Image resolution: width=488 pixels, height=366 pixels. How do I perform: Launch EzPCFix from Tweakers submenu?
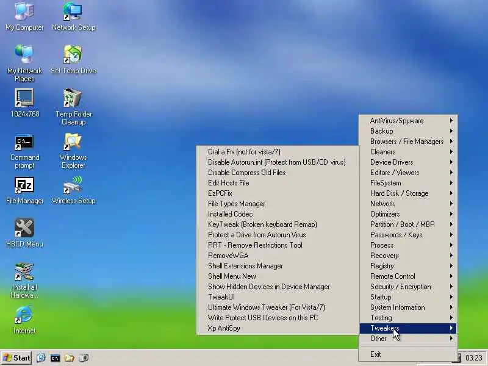coord(278,193)
